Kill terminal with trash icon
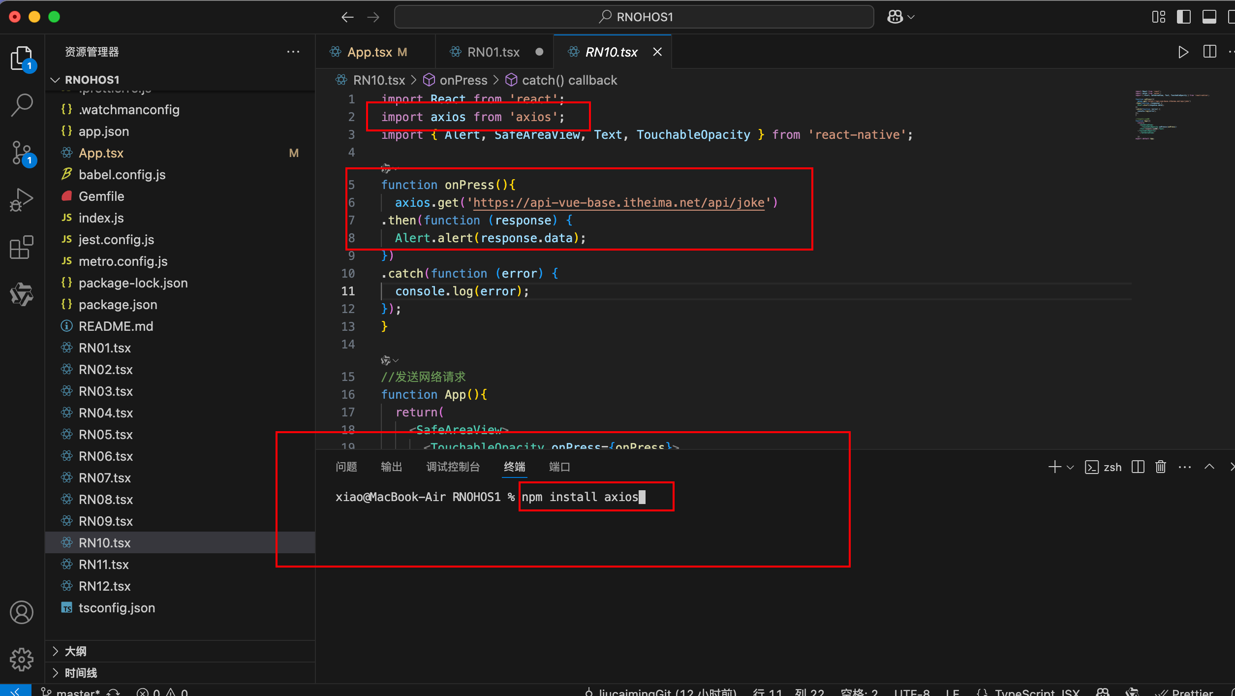Screen dimensions: 1235x696 [x=1161, y=467]
